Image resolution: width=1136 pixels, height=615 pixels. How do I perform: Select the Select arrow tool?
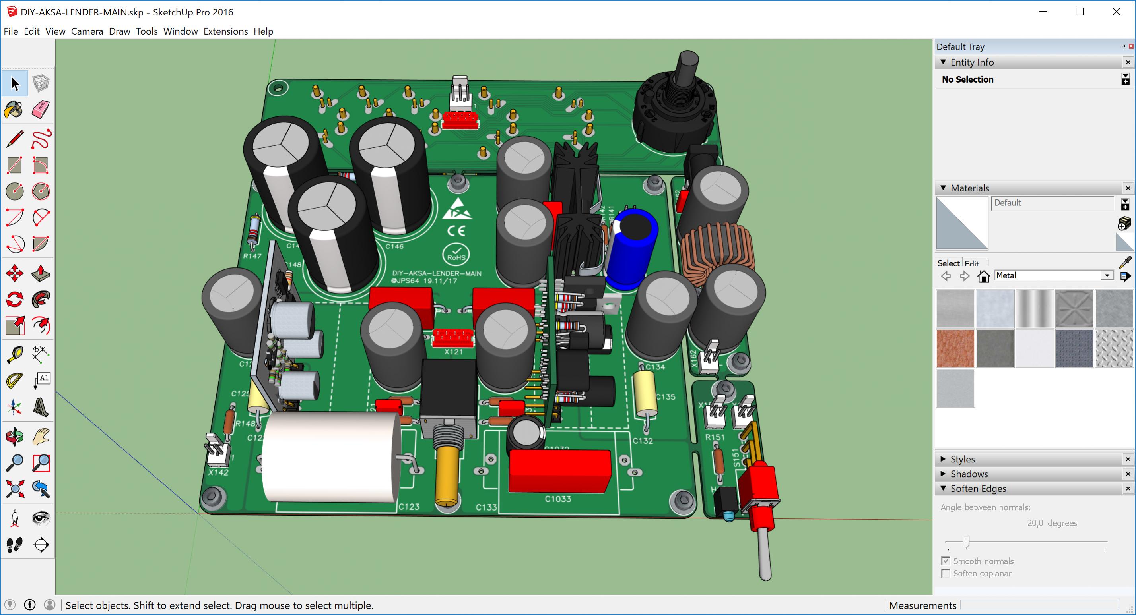pos(15,83)
